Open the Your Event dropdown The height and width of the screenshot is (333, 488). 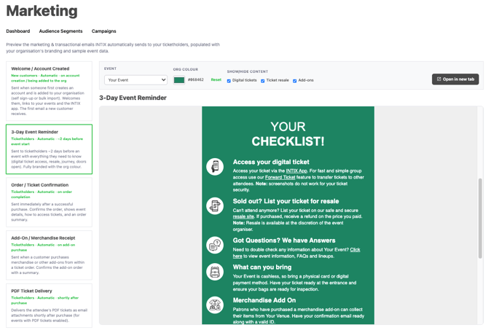click(135, 80)
